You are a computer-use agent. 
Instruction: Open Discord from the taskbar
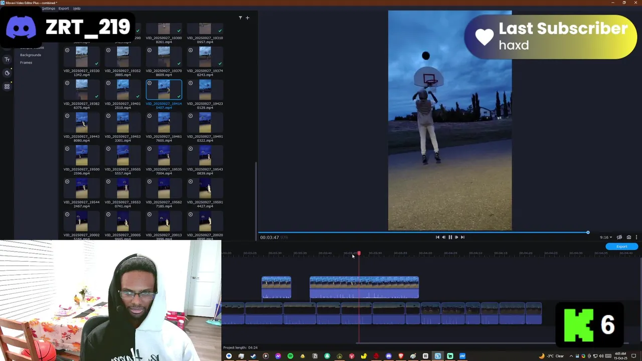point(389,356)
